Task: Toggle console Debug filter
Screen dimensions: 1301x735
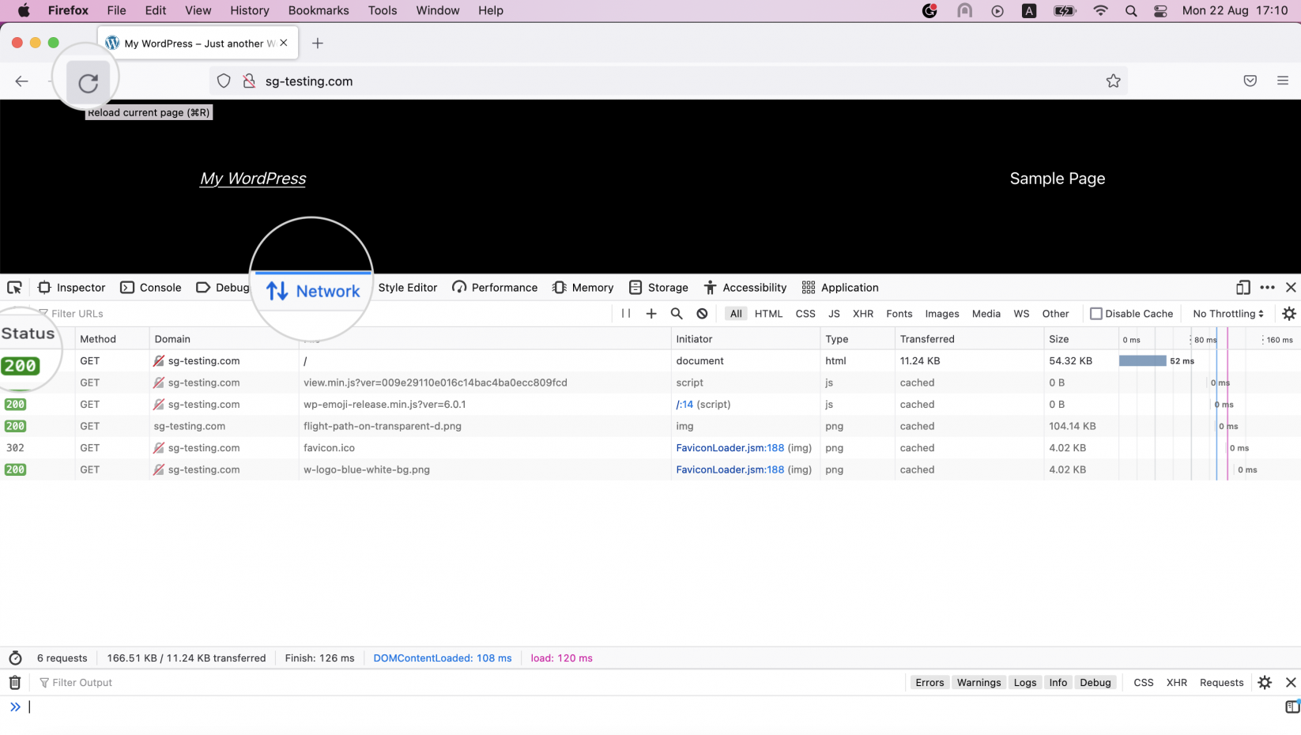Action: coord(1095,683)
